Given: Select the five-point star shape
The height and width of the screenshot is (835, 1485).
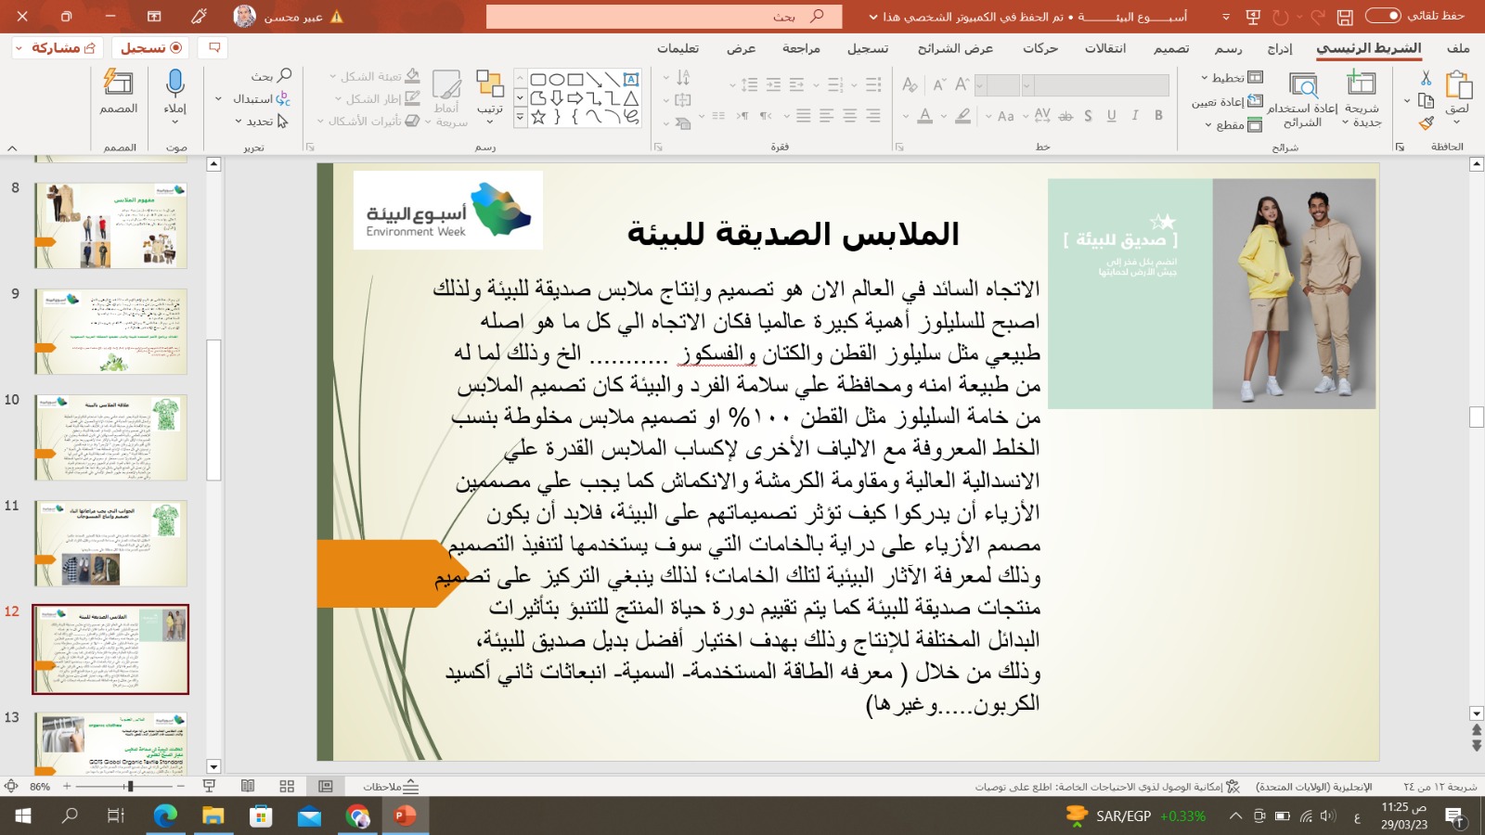Looking at the screenshot, I should coord(538,117).
